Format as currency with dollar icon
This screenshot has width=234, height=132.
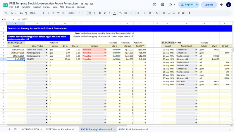(44, 13)
